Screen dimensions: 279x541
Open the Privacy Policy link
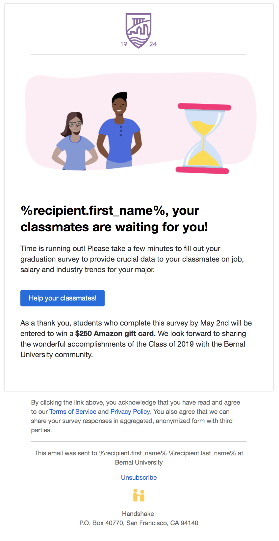[130, 412]
